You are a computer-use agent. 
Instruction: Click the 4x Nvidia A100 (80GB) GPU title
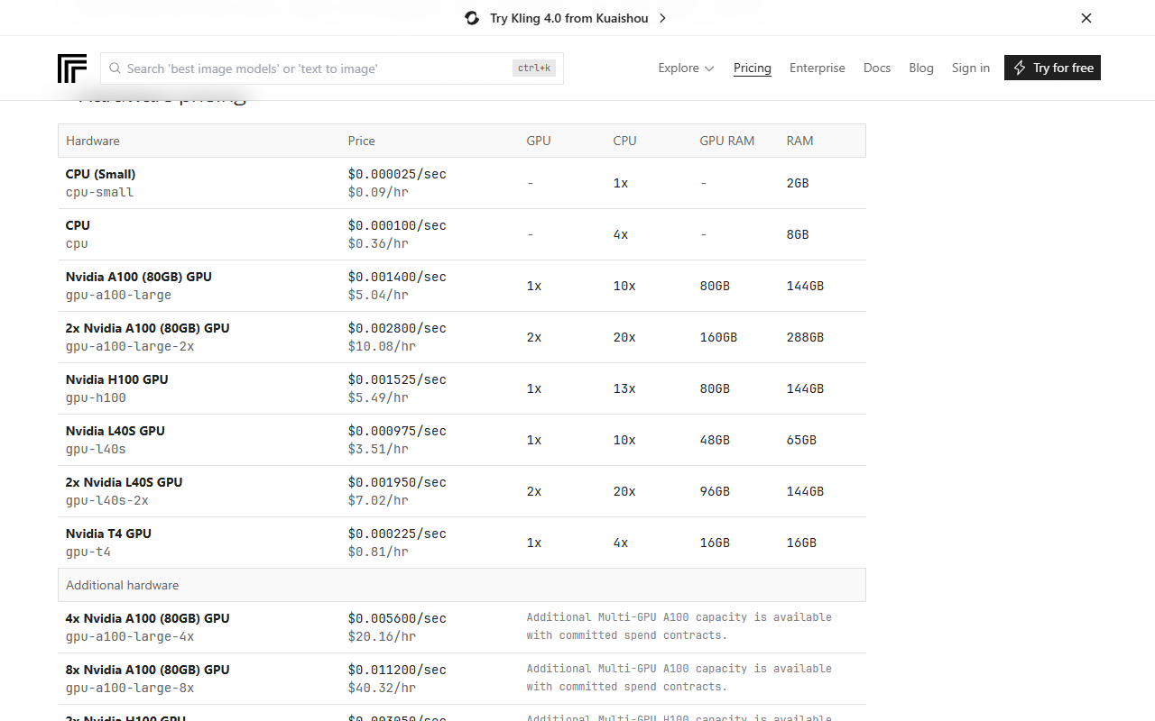[x=148, y=618]
